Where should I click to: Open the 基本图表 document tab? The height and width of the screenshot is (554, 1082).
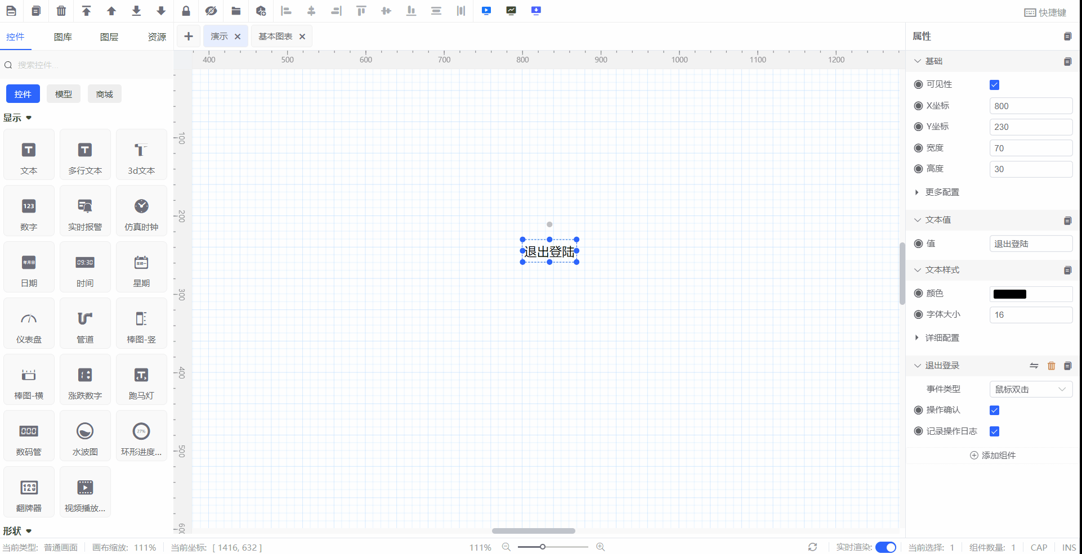coord(275,37)
